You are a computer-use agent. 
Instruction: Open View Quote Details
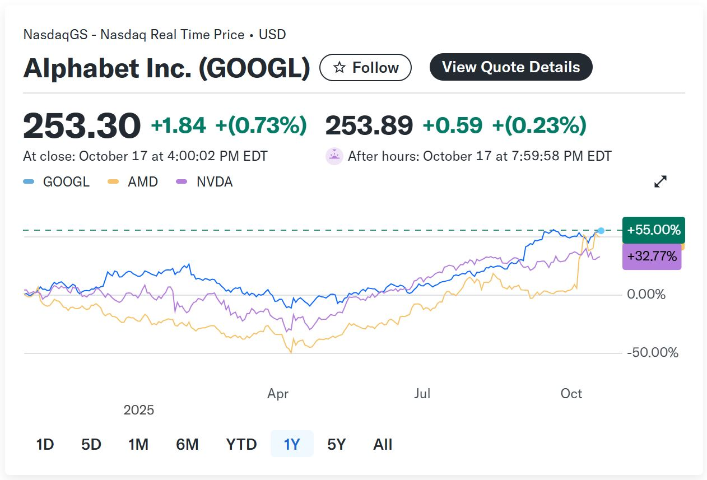510,67
